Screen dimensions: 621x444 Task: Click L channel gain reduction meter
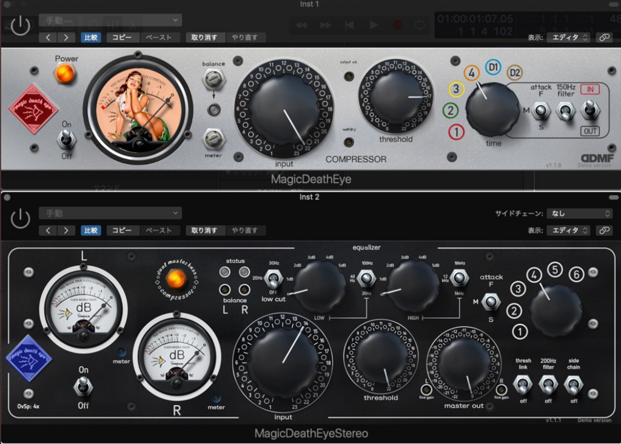[83, 308]
